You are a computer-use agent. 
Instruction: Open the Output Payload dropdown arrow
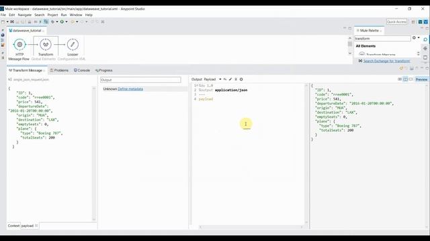tap(220, 79)
